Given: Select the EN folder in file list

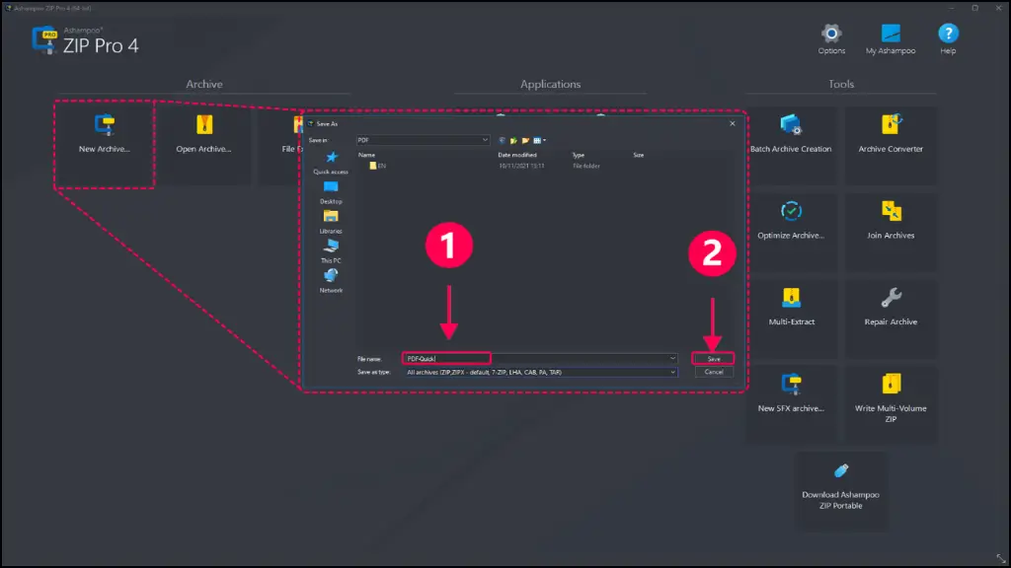Looking at the screenshot, I should pyautogui.click(x=378, y=166).
